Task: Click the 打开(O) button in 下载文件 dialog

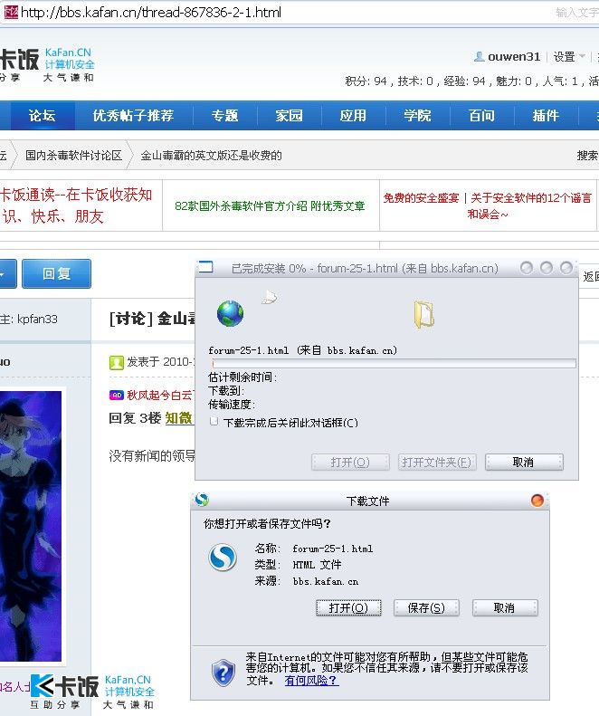Action: coord(348,607)
